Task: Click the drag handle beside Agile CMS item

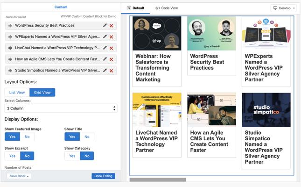Action: click(10, 59)
